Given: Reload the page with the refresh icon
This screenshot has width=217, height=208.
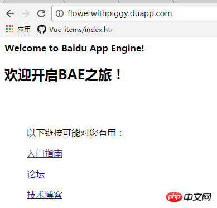Looking at the screenshot, I should pyautogui.click(x=41, y=13).
